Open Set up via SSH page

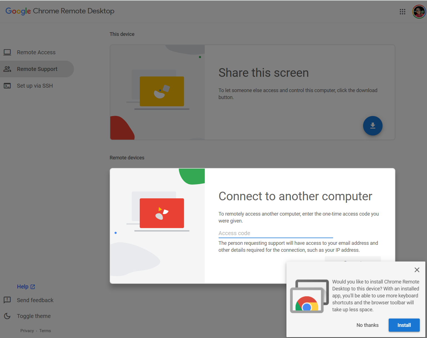pos(35,86)
